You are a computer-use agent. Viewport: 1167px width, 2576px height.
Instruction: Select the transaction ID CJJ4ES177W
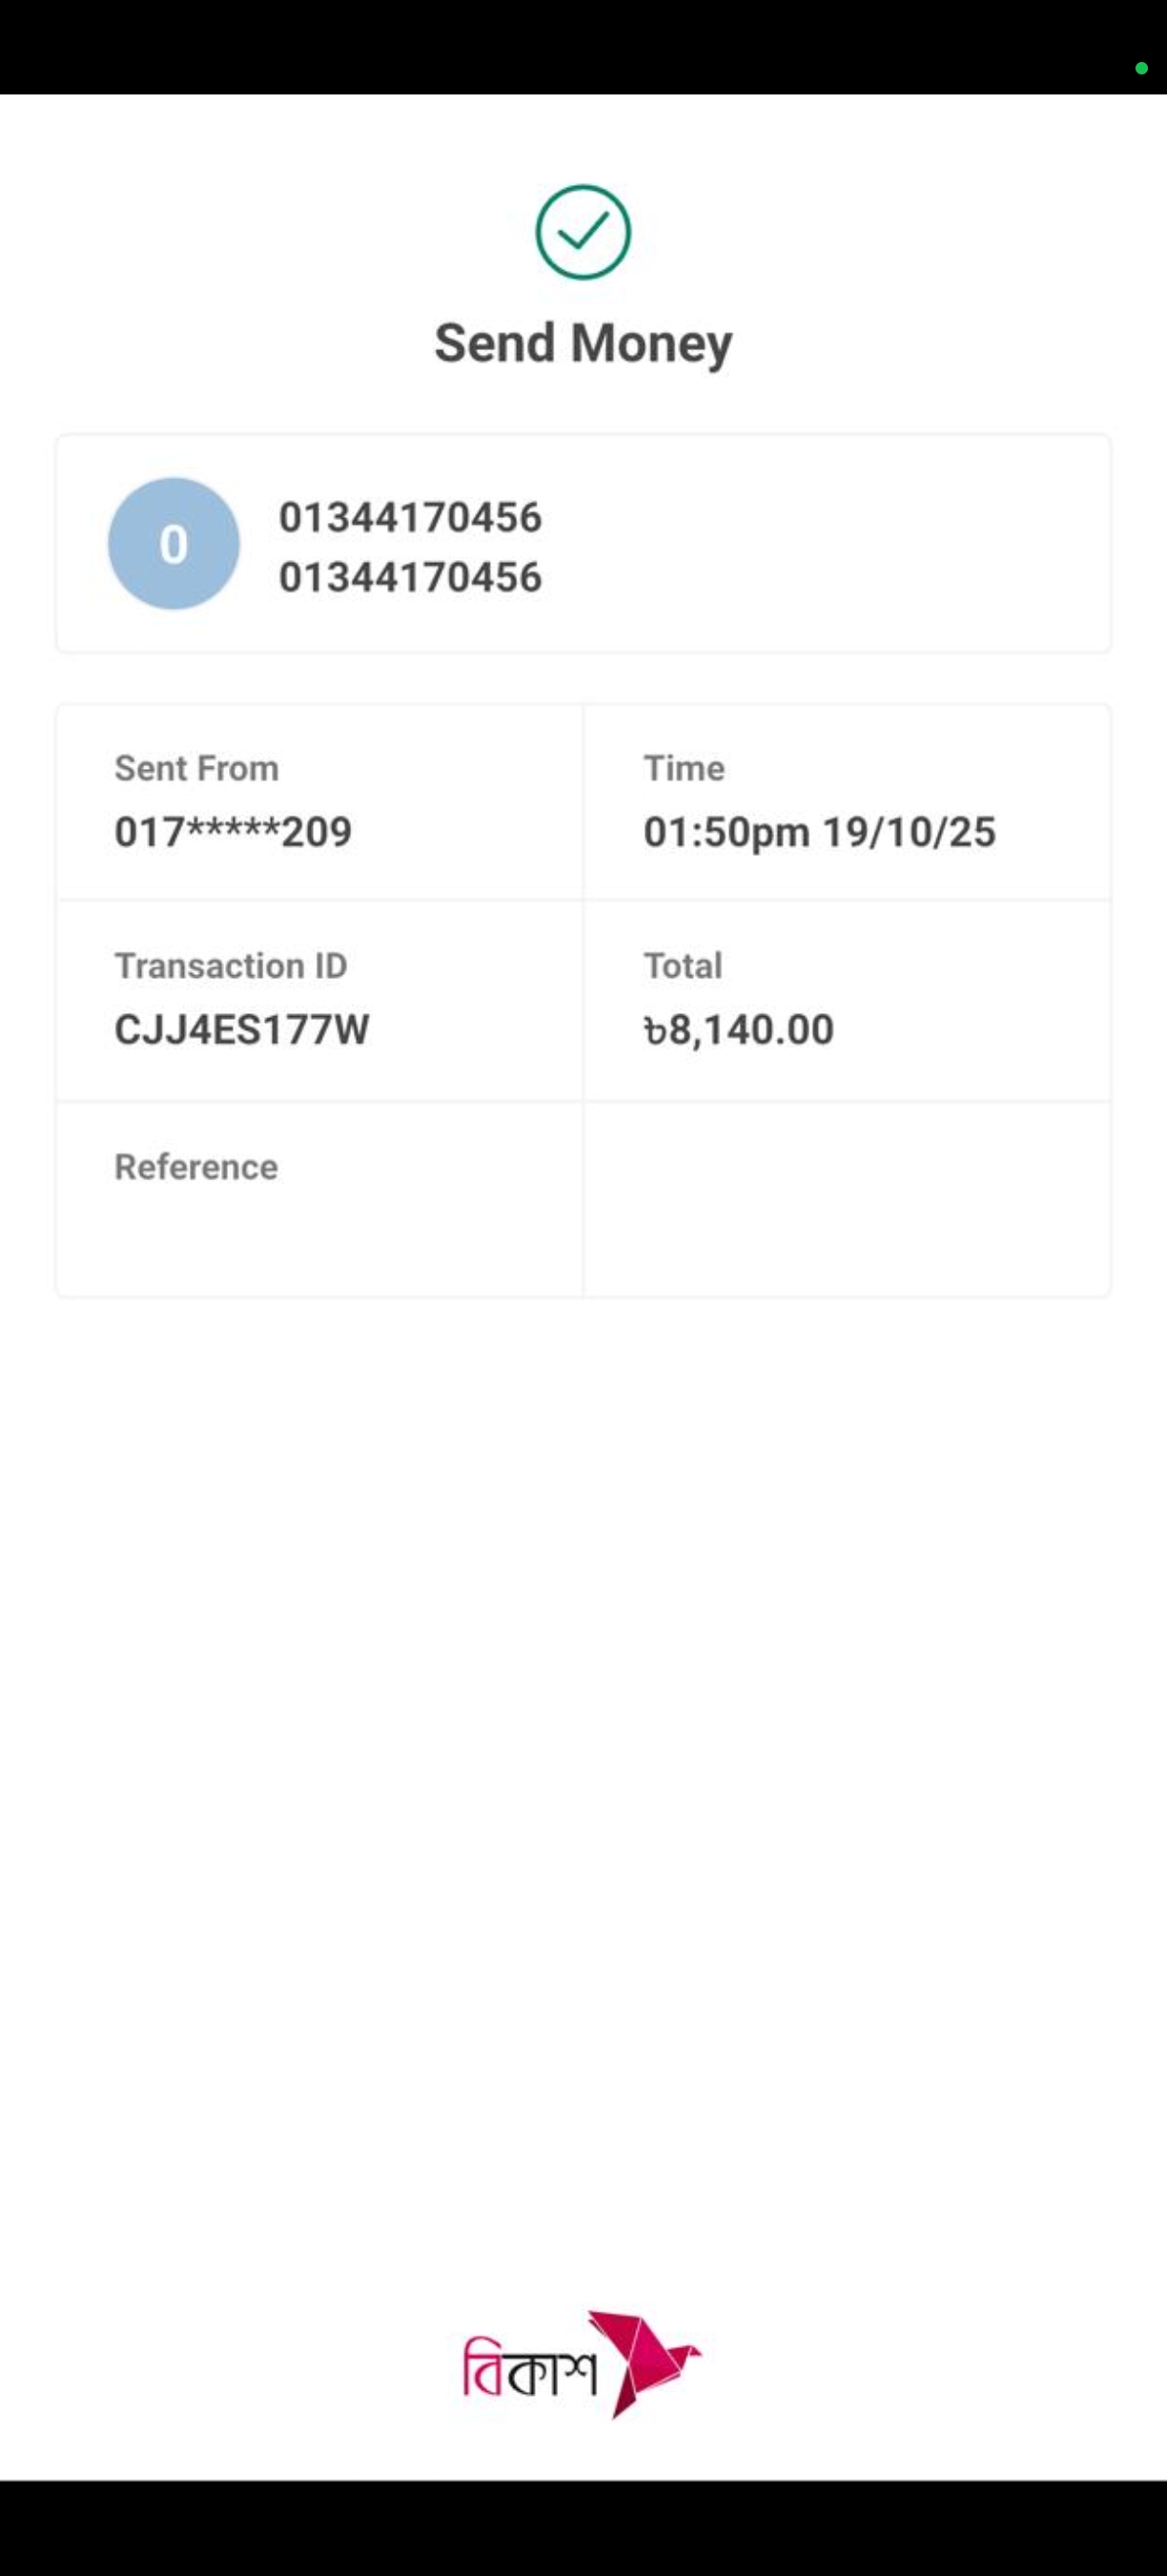242,1030
